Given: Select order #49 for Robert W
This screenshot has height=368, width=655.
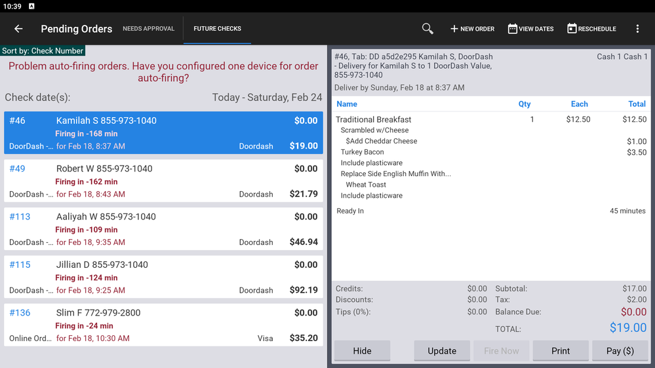Looking at the screenshot, I should [163, 181].
